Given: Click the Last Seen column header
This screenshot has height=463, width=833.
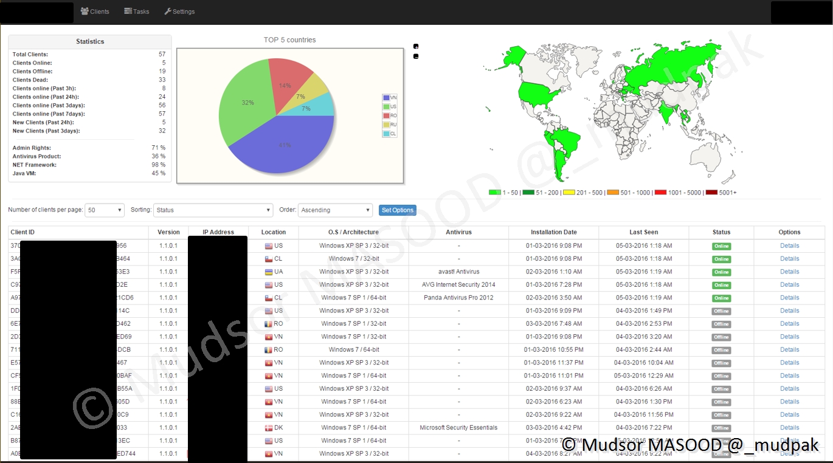Looking at the screenshot, I should pos(643,232).
